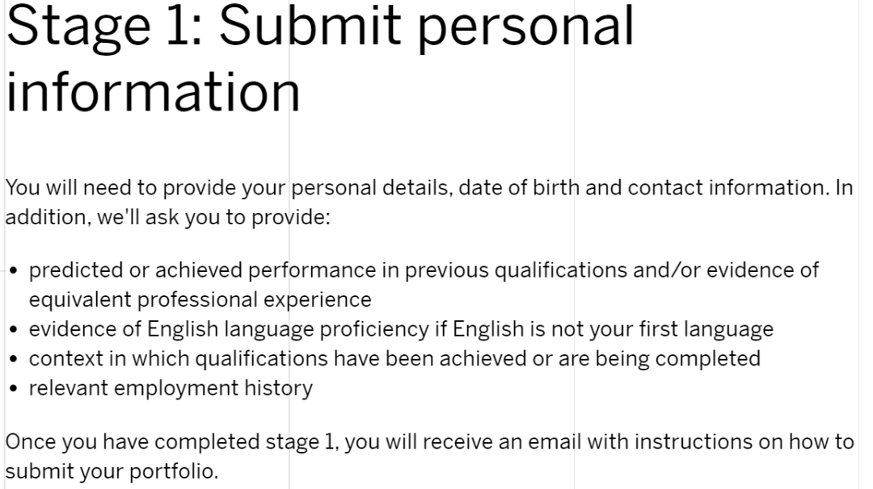This screenshot has height=489, width=873.
Task: Click the word 'information' in the heading
Action: tap(153, 92)
